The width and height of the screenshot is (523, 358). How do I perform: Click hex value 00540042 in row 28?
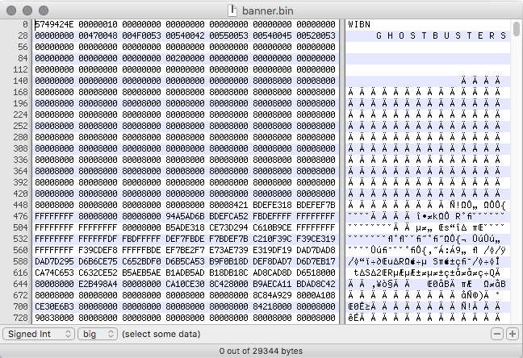(x=185, y=35)
